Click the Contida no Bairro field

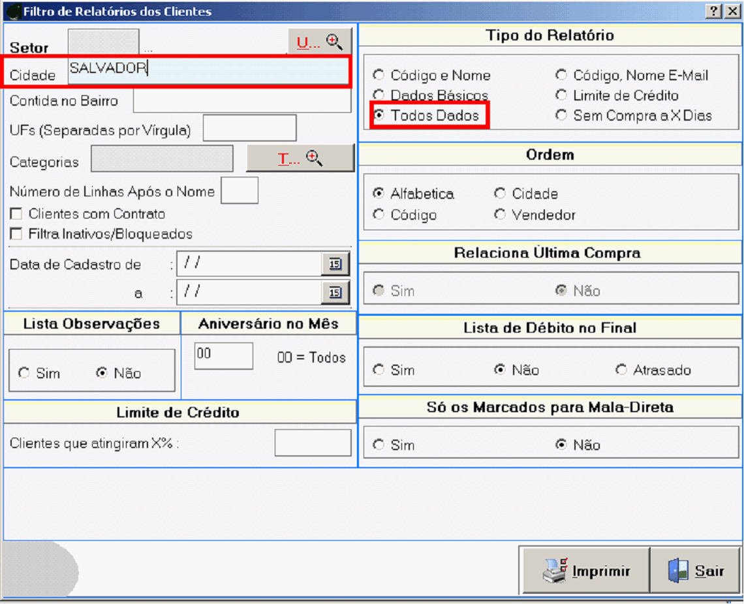pos(241,101)
